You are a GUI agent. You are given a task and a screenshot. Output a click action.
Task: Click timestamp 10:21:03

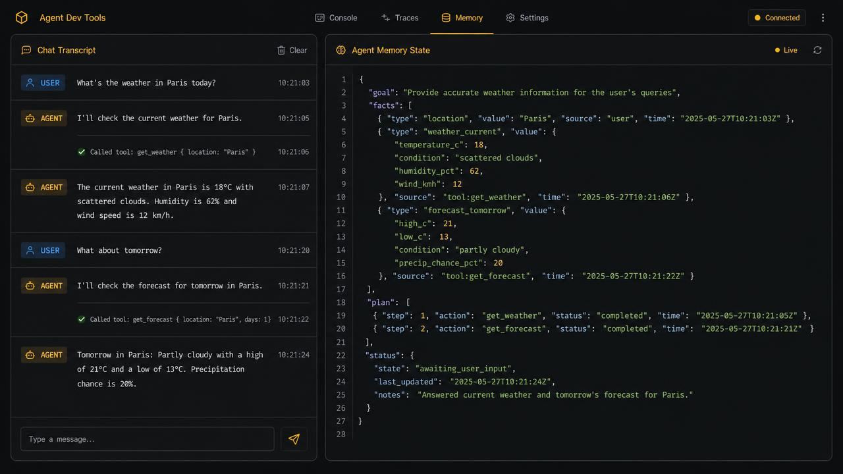point(294,83)
